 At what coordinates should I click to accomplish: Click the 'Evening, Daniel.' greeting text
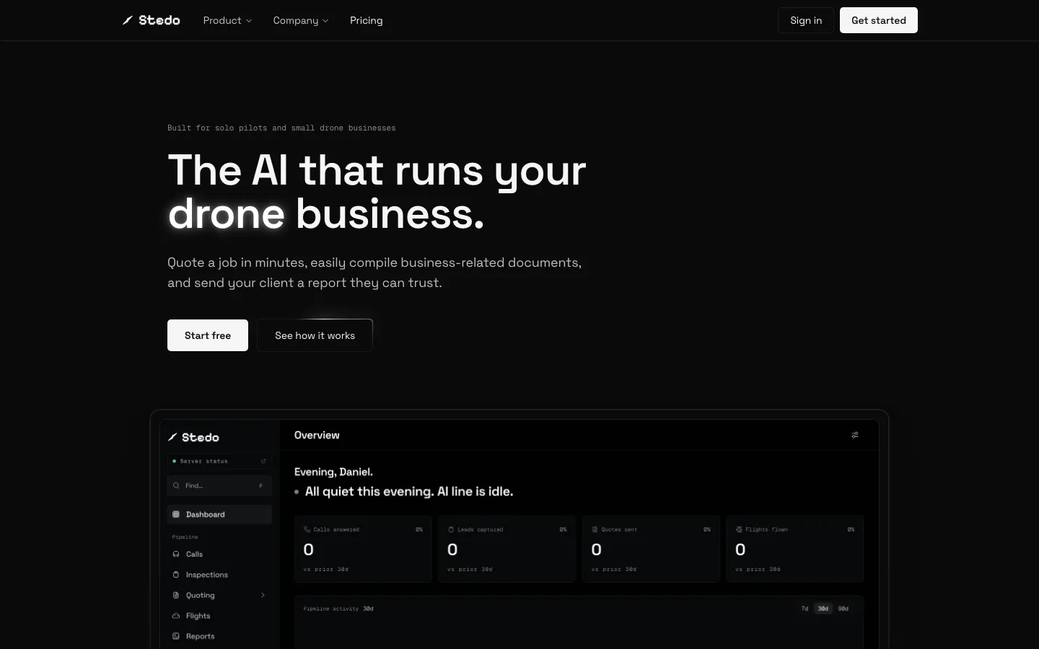333,472
